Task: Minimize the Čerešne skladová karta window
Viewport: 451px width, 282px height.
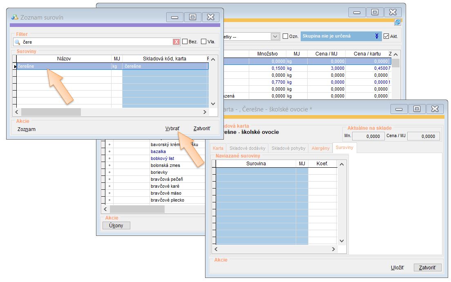Action: coord(399,109)
